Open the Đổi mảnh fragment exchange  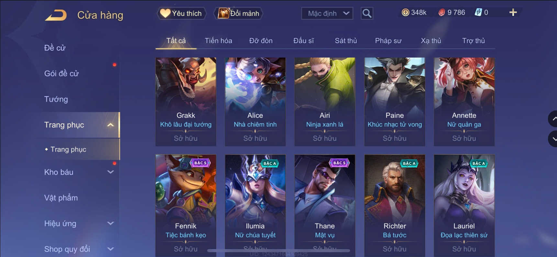click(239, 13)
